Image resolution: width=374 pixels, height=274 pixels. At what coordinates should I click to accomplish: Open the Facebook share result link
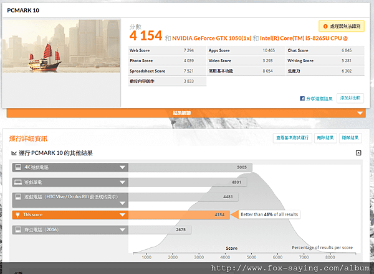(319, 98)
